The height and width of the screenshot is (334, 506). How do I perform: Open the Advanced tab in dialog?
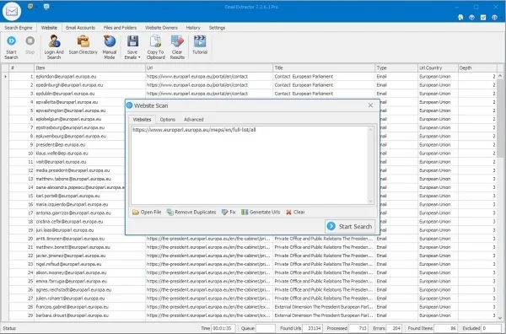194,120
